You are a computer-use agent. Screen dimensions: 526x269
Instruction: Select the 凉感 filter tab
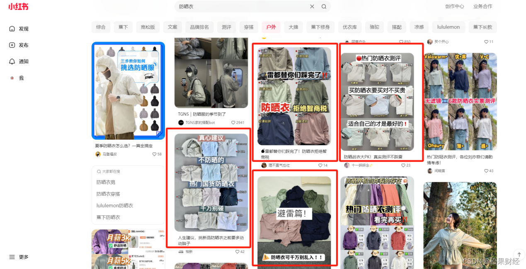tap(419, 27)
